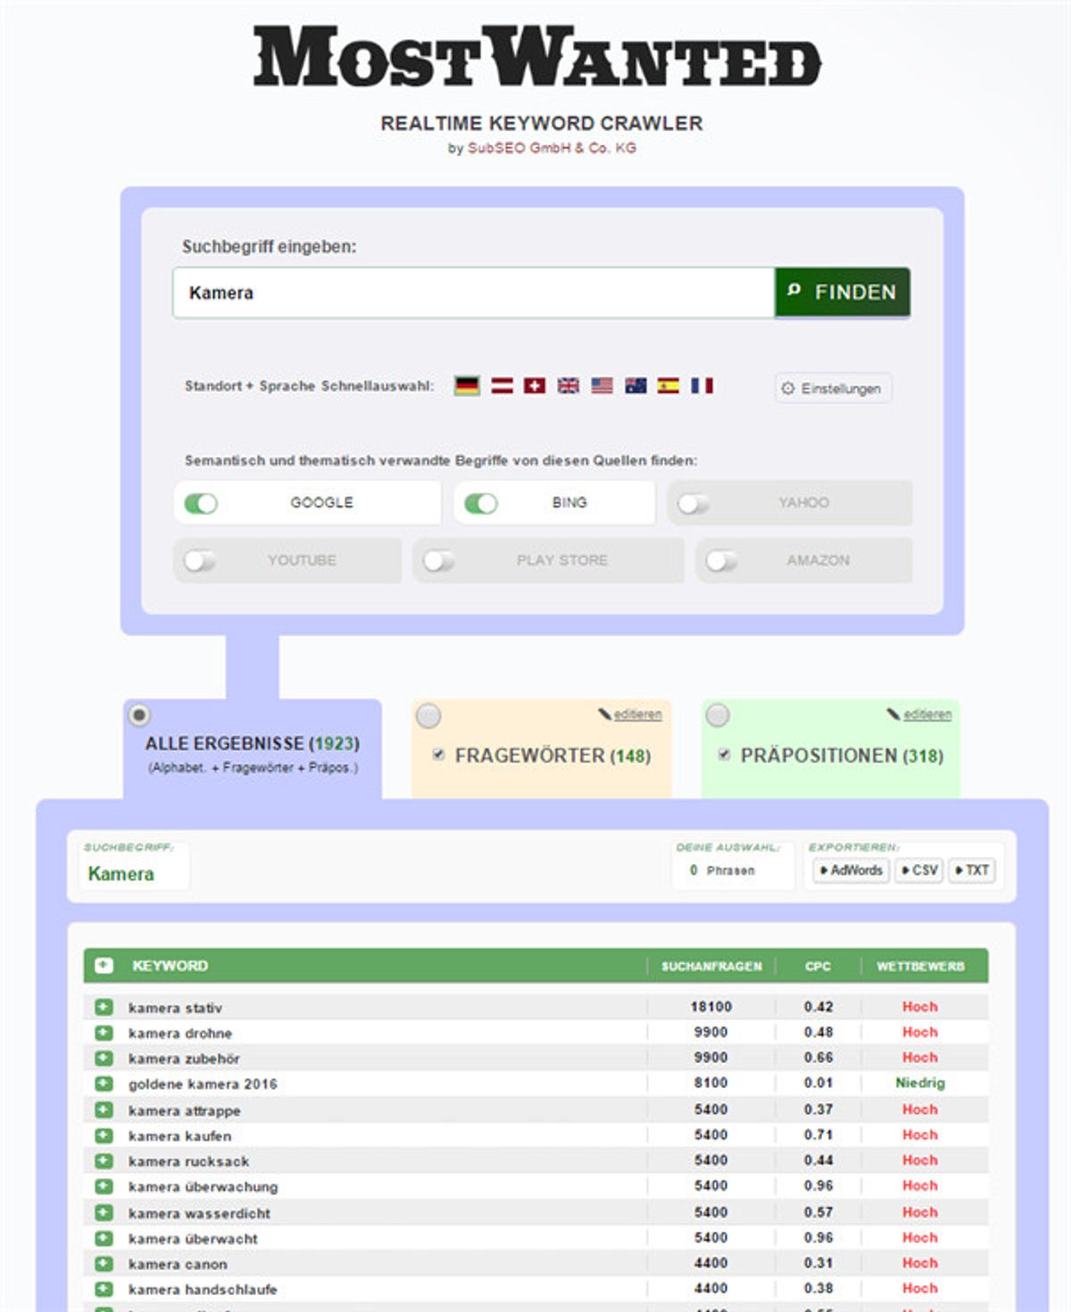Viewport: 1071px width, 1312px height.
Task: Enable the YouTube source switch
Action: pos(199,561)
